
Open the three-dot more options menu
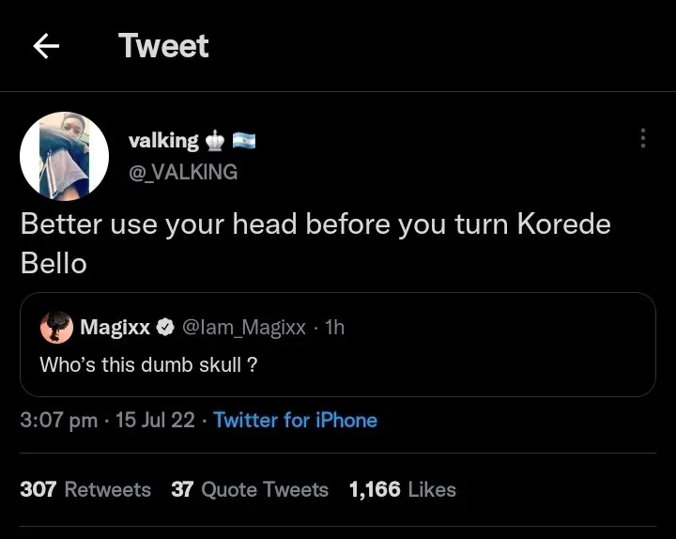coord(643,139)
